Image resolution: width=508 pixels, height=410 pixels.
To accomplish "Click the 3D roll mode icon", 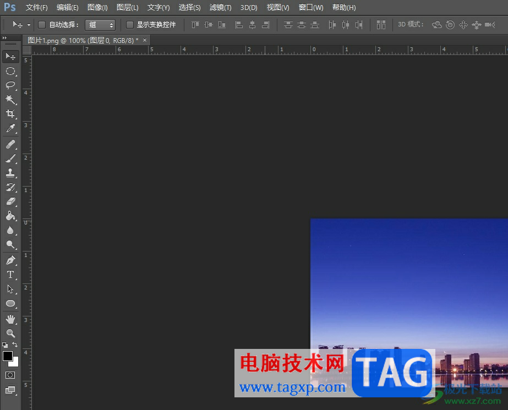I will (x=450, y=25).
